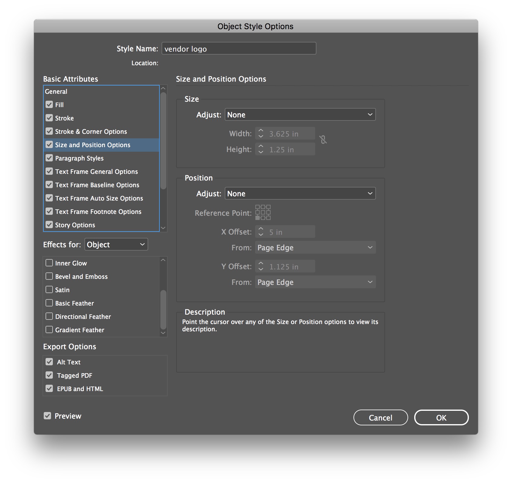Enable the Gradient Feather effect
This screenshot has width=512, height=483.
coord(49,330)
